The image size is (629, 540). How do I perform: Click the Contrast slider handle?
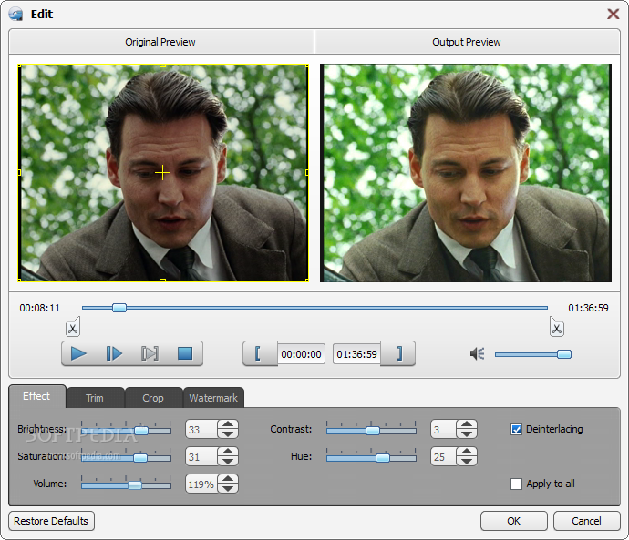pyautogui.click(x=373, y=431)
